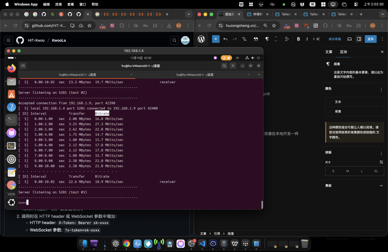Screen dimensions: 388x252
Task: Click the bold formatting B icon
Action: (x=299, y=39)
